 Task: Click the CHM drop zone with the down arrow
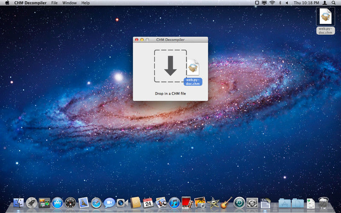tap(170, 66)
